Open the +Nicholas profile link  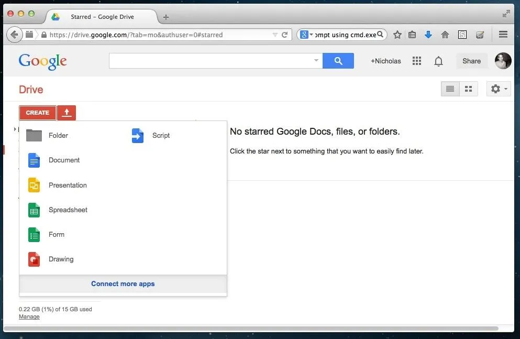tap(386, 61)
